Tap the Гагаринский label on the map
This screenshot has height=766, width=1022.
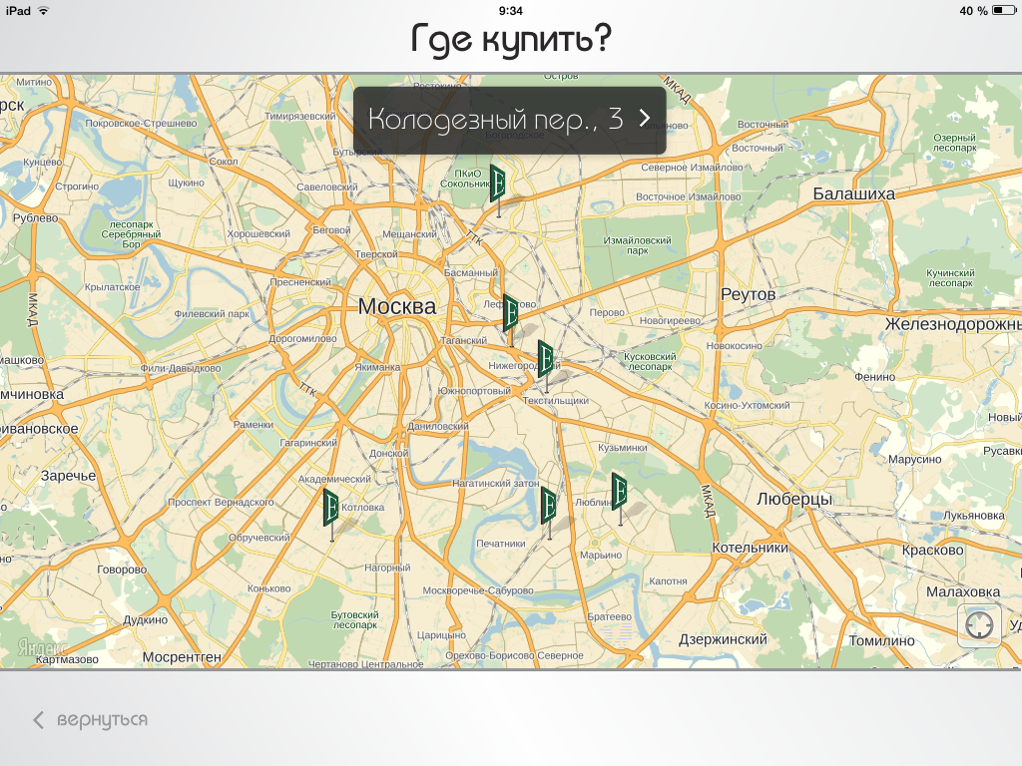point(308,443)
